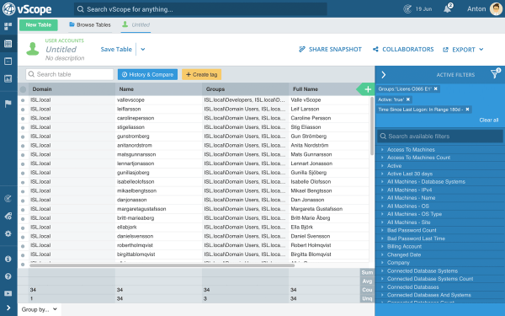
Task: Select the Untitled tab
Action: point(136,24)
